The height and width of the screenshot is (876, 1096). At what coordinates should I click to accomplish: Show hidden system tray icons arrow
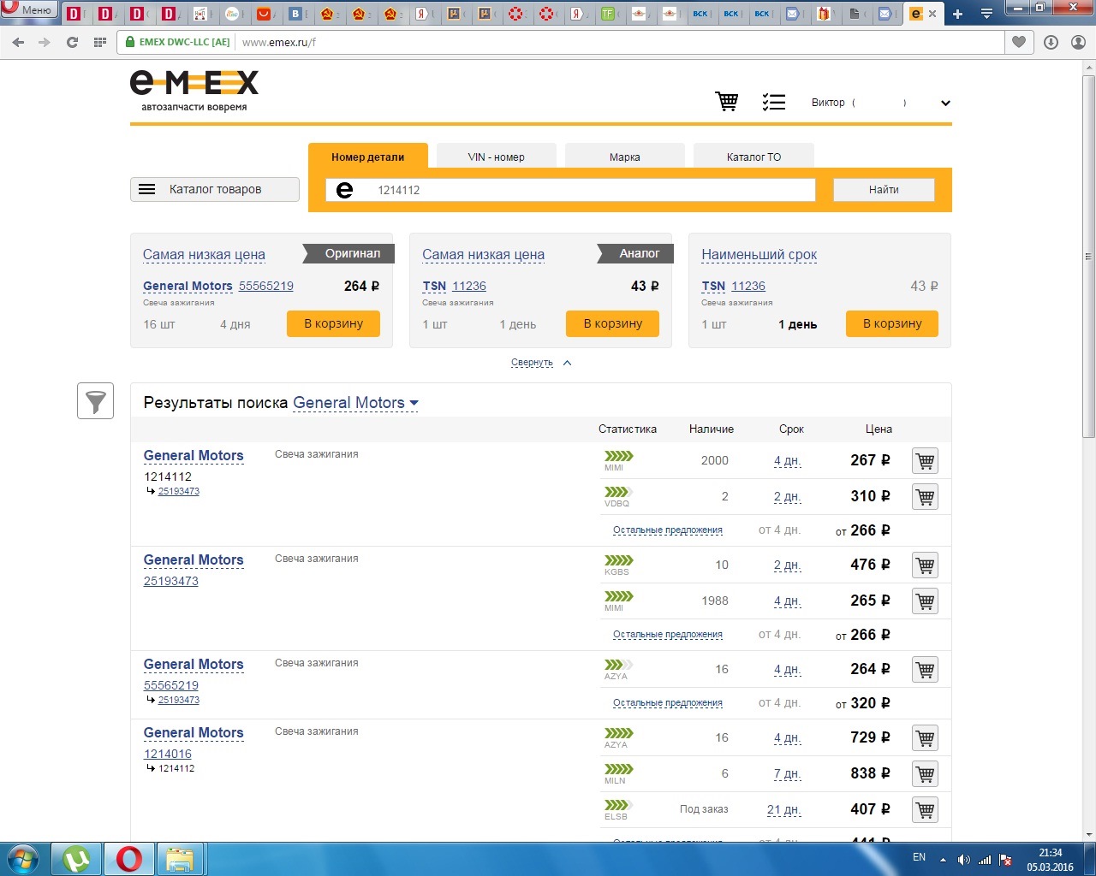[x=943, y=859]
